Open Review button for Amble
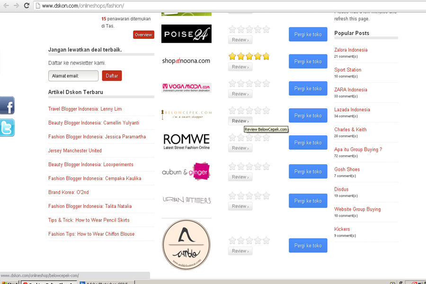The width and height of the screenshot is (426, 284). coord(240,251)
